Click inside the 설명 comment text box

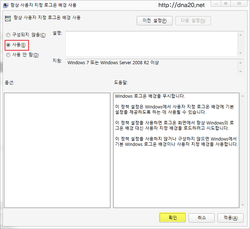point(151,44)
